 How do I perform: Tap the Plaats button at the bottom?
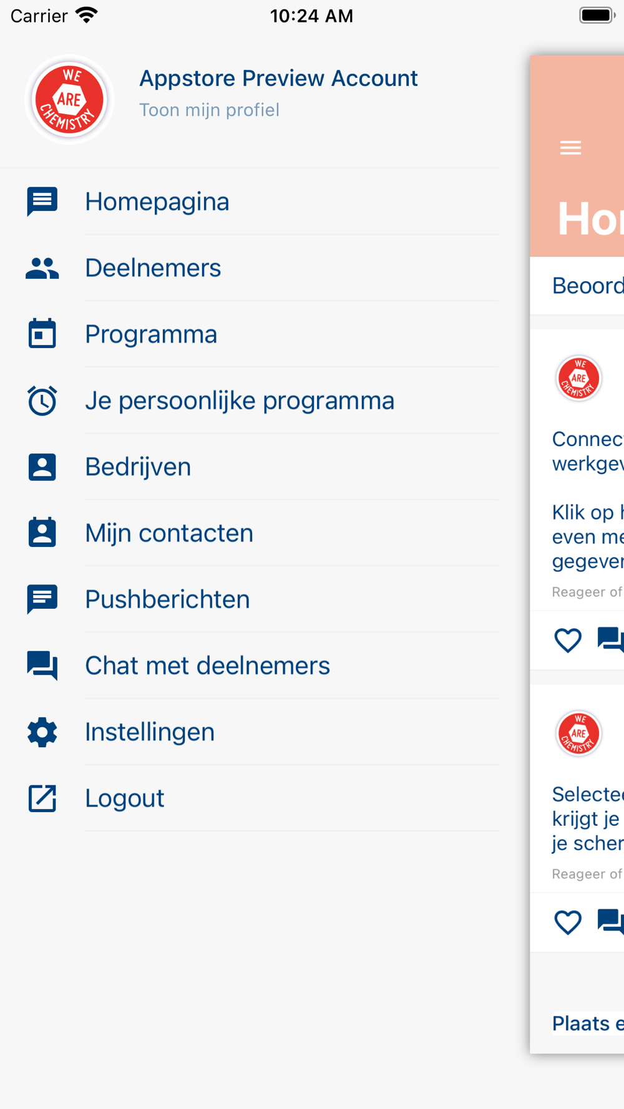tap(587, 1024)
